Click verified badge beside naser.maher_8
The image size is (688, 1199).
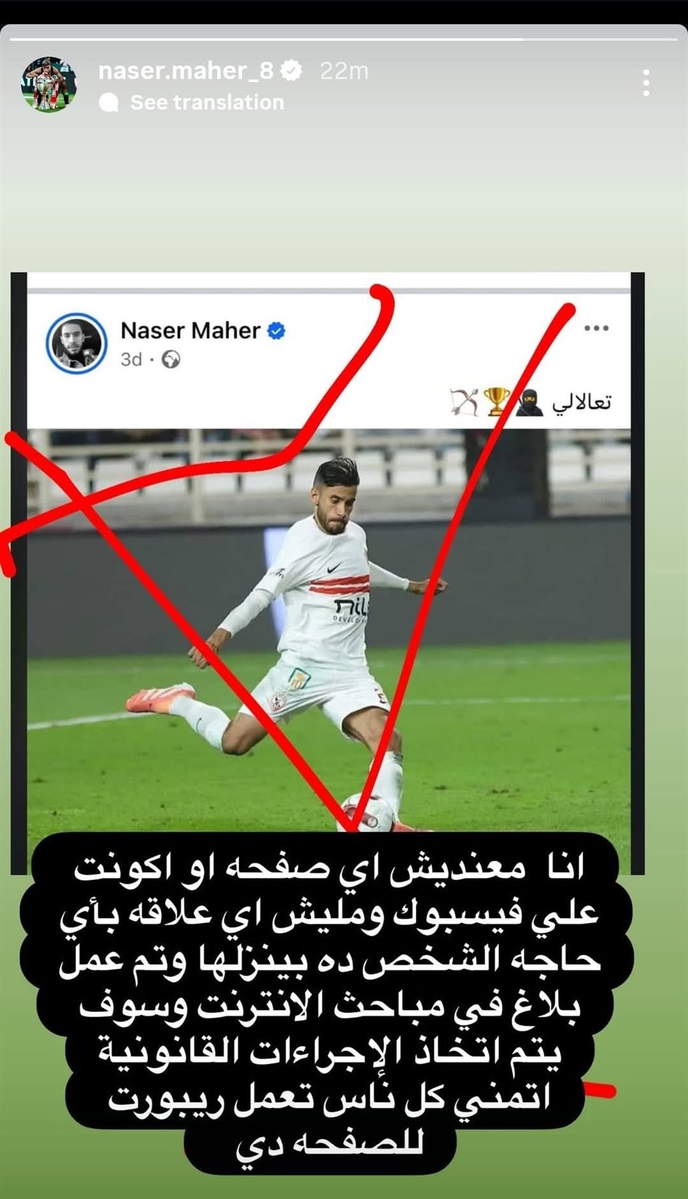pos(291,71)
